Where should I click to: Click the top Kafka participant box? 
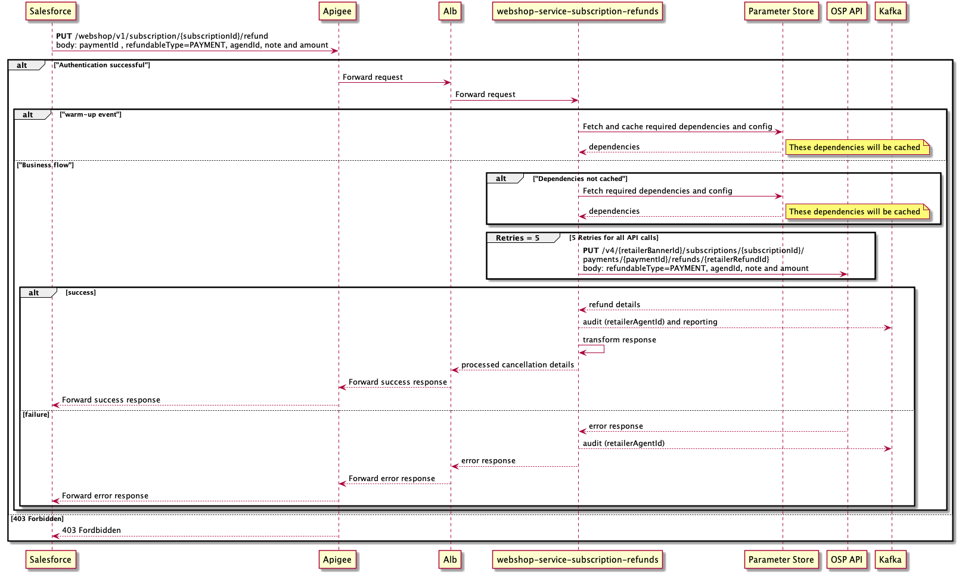[890, 11]
